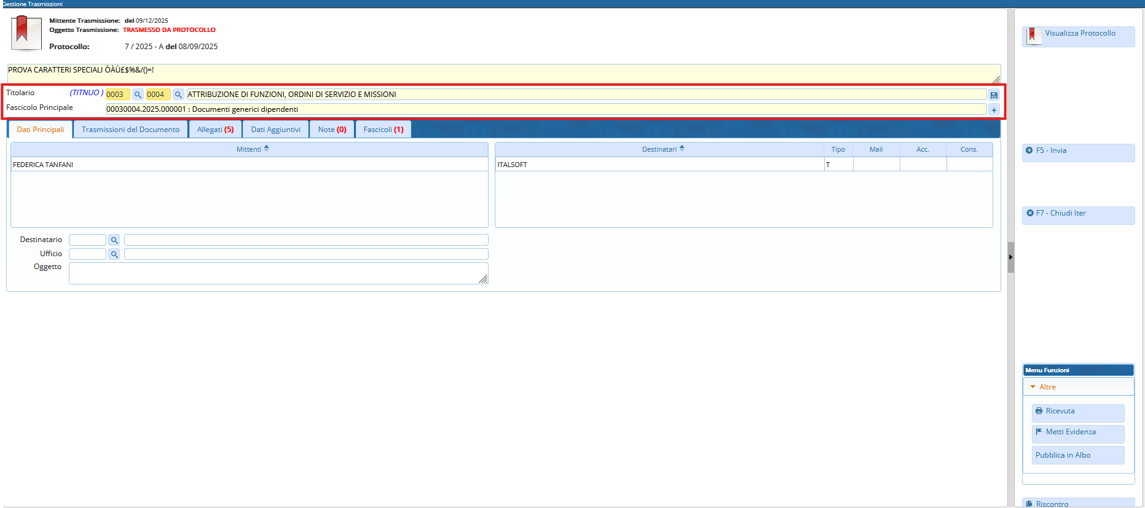This screenshot has width=1145, height=508.
Task: Click into the Oggetto text area
Action: [x=278, y=273]
